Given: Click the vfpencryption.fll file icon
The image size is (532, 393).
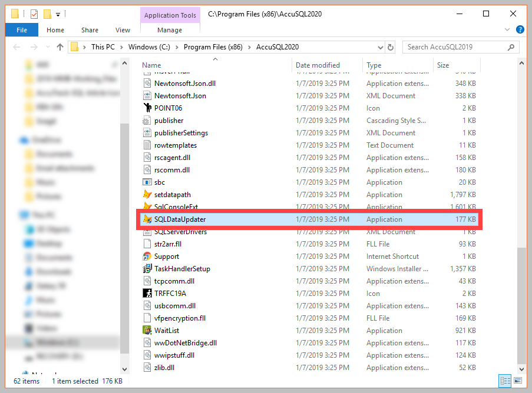Looking at the screenshot, I should pos(147,318).
